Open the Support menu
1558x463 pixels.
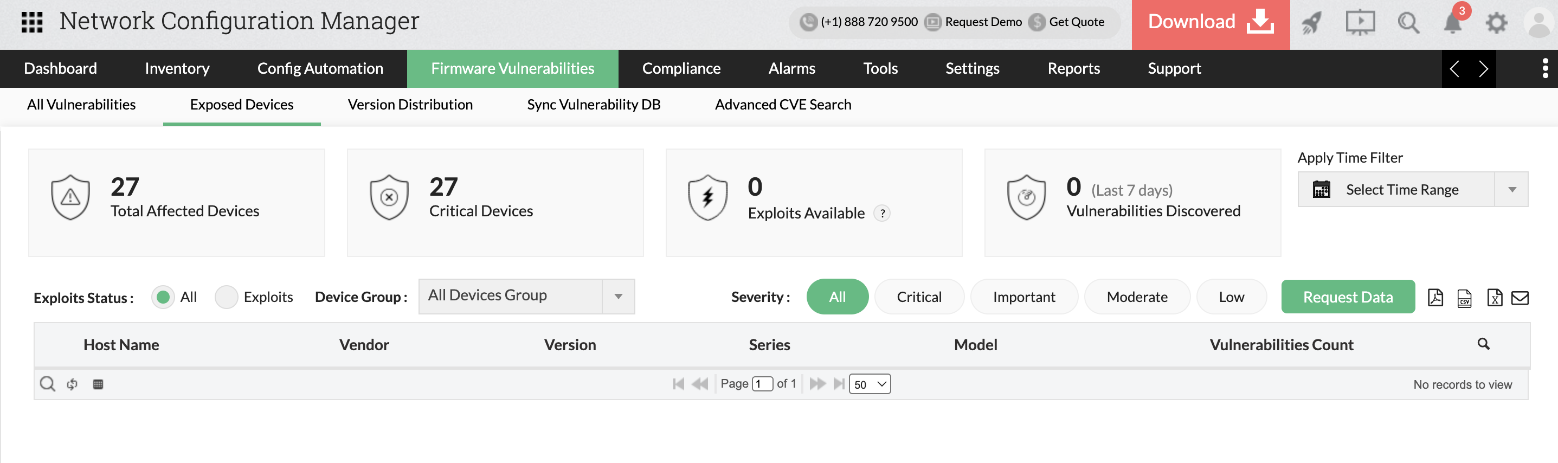coord(1174,68)
